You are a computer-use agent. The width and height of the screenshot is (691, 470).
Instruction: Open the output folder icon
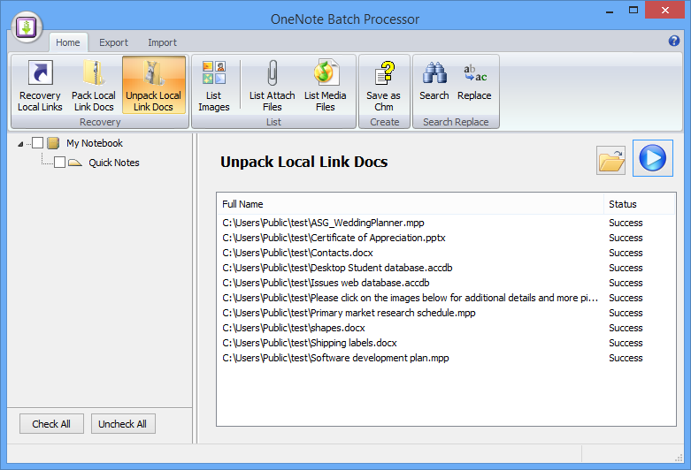[610, 160]
